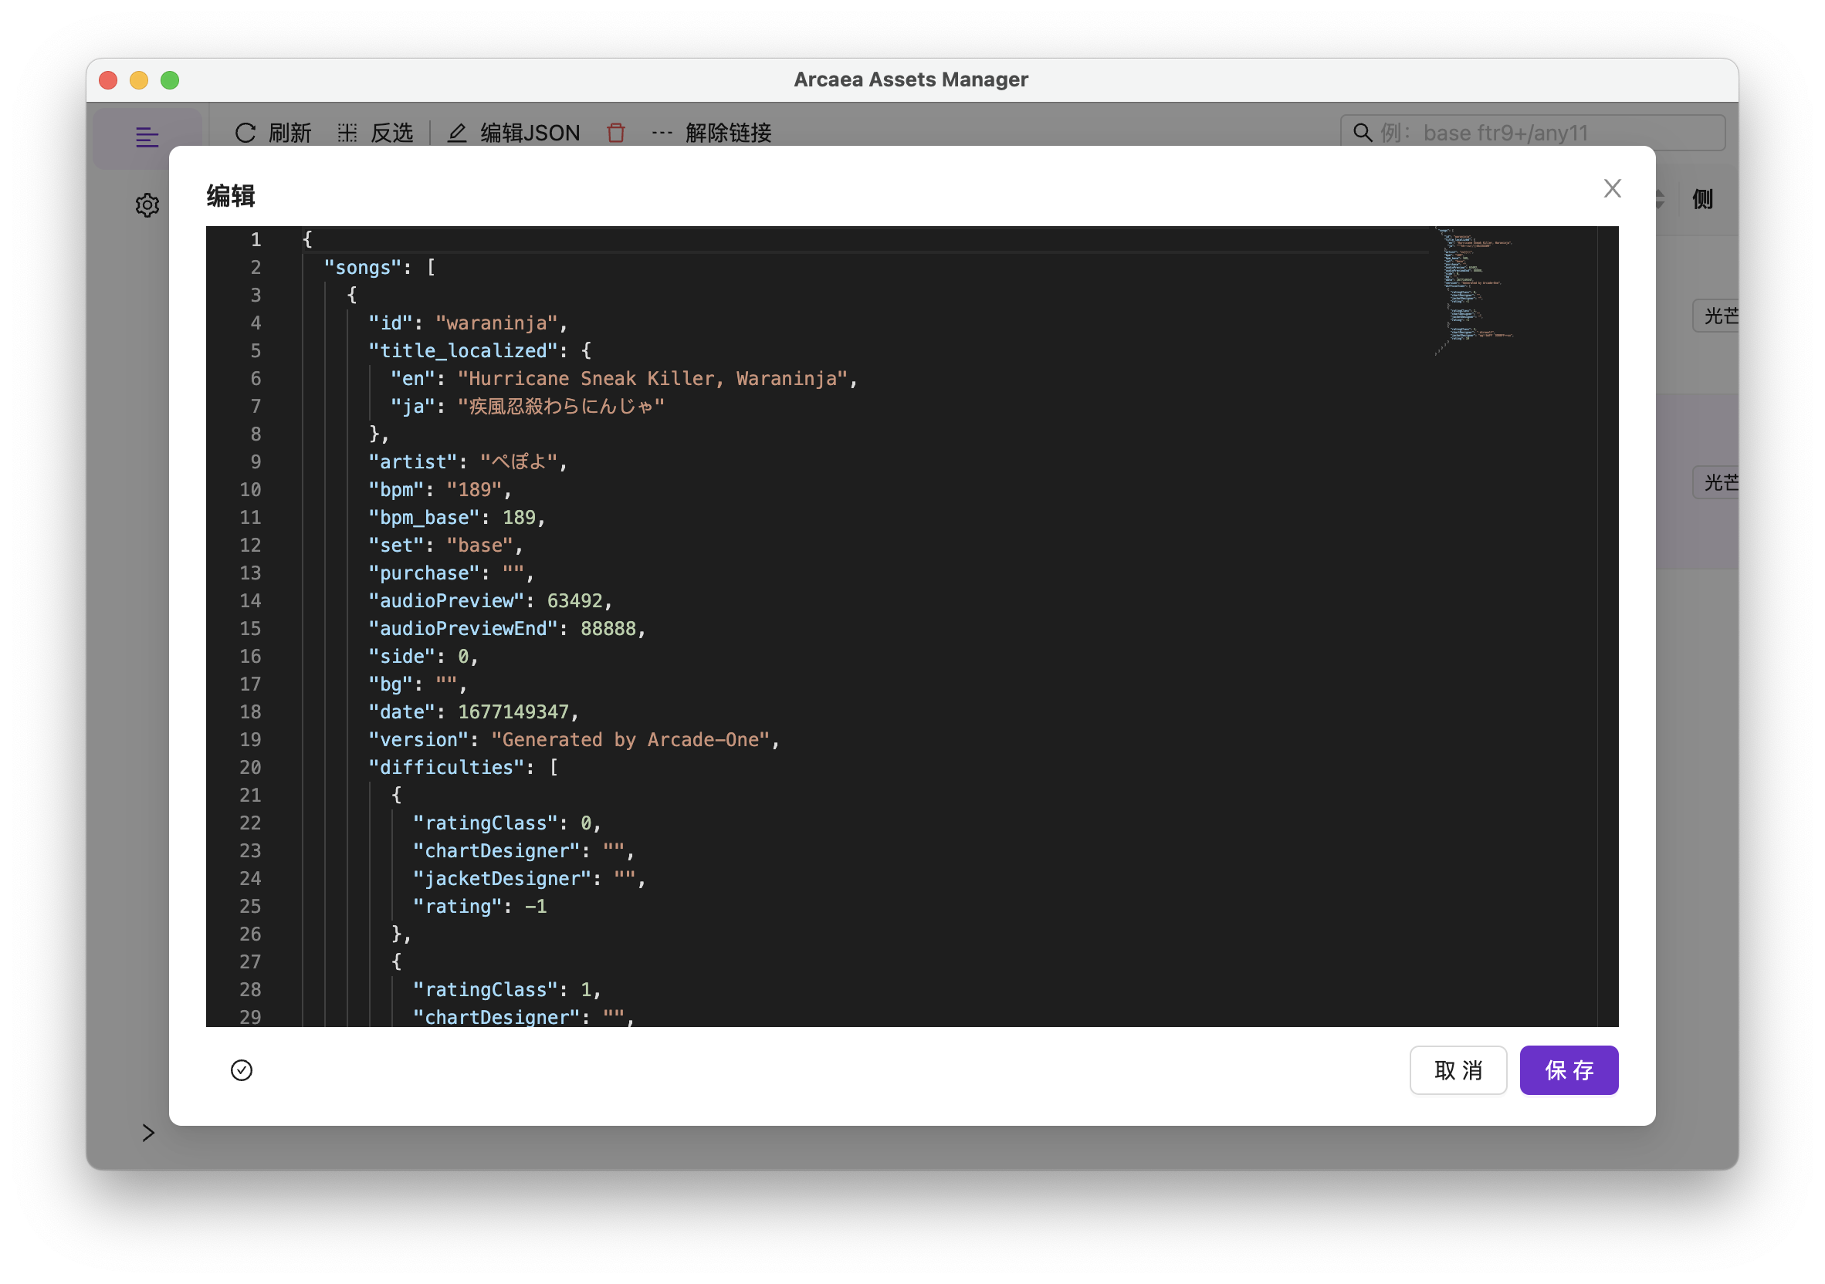
Task: Click the 编辑JSON toolbar label
Action: pos(530,133)
